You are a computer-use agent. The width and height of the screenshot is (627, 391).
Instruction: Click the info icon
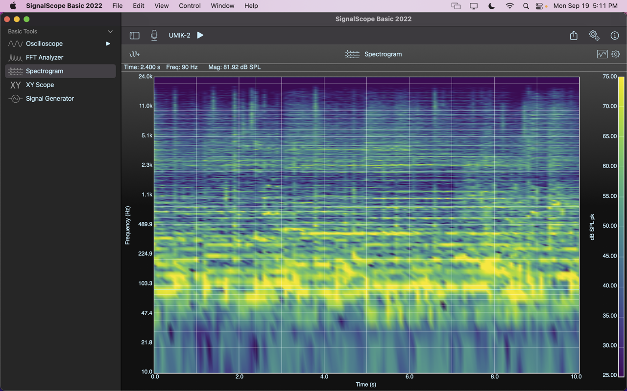click(x=615, y=35)
